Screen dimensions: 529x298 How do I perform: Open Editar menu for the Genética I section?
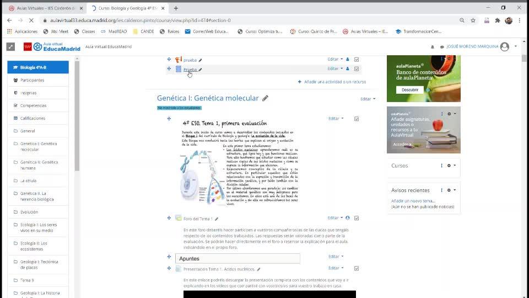[x=368, y=99]
